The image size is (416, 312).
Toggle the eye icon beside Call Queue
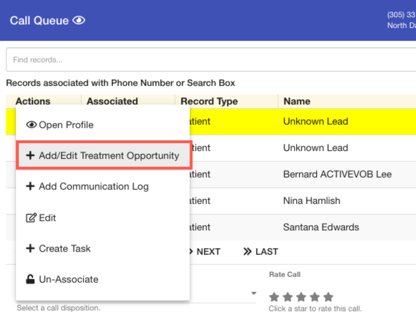point(79,20)
